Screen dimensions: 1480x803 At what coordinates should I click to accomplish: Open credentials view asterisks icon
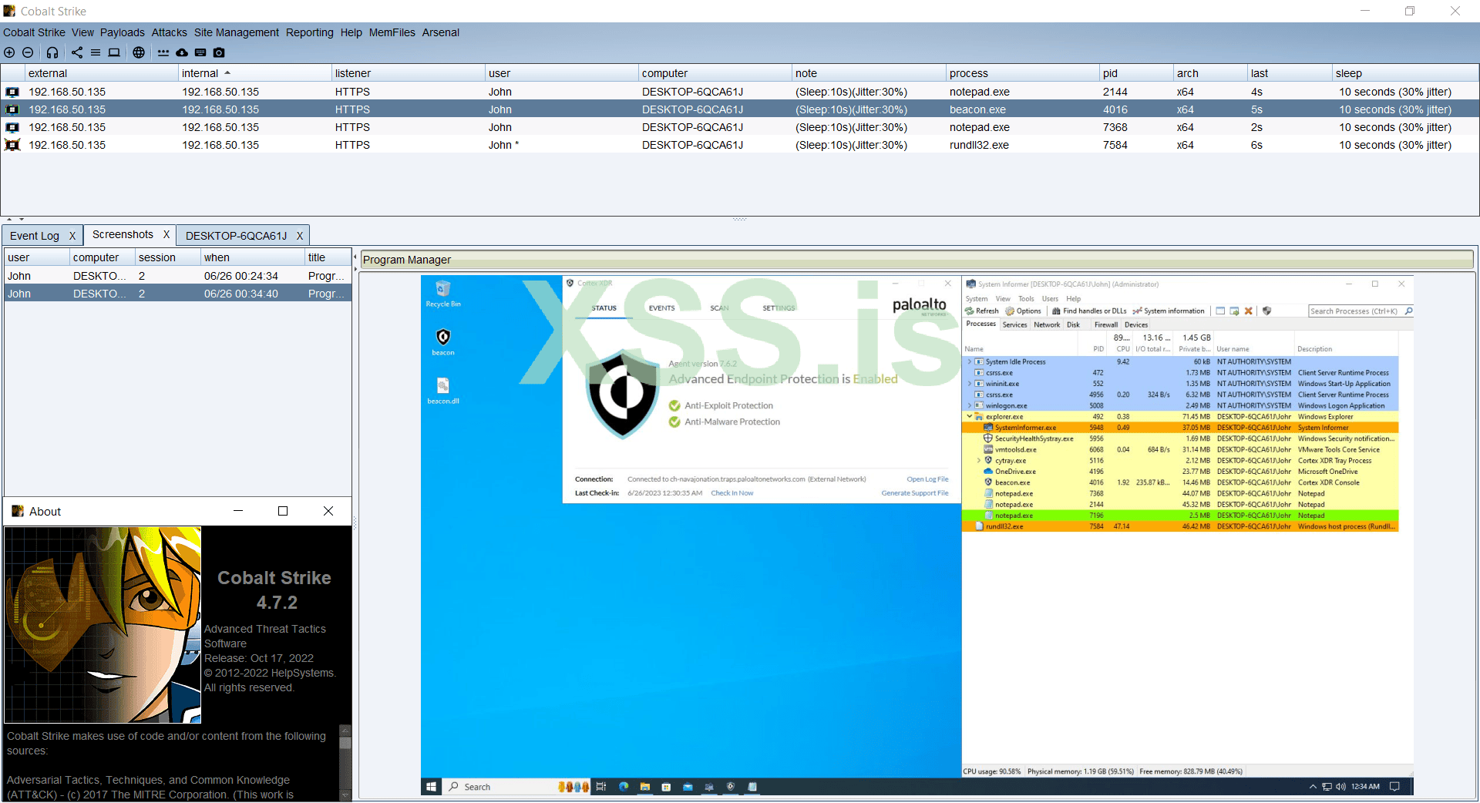pyautogui.click(x=163, y=52)
